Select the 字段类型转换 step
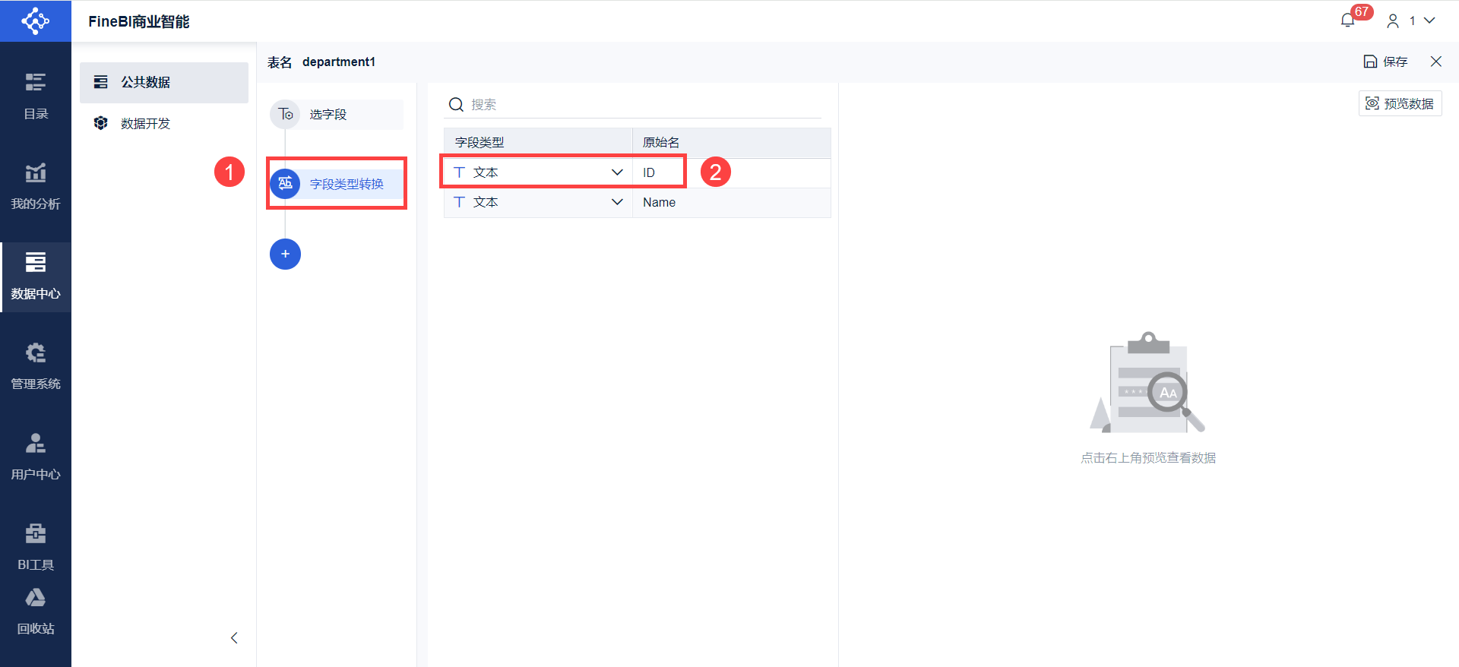Image resolution: width=1459 pixels, height=667 pixels. coord(346,184)
